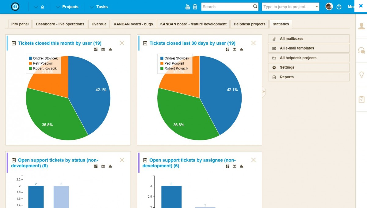Open Open support tickets by assignee link
The width and height of the screenshot is (367, 208).
click(x=189, y=163)
